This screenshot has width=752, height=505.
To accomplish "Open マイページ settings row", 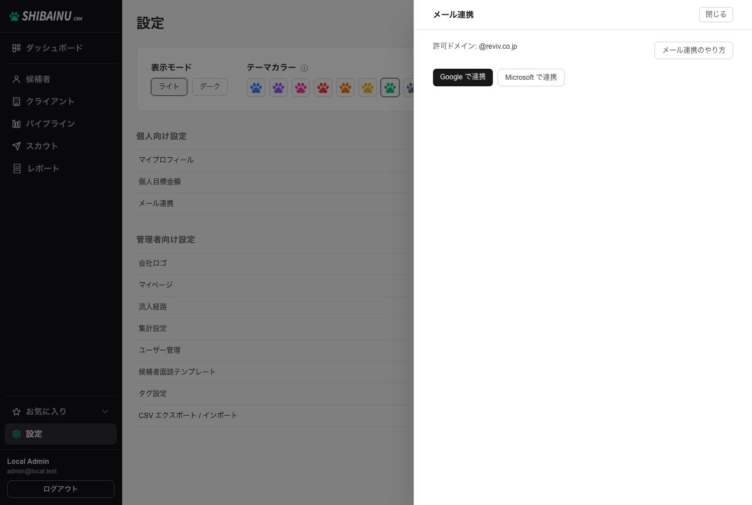I will coord(275,285).
